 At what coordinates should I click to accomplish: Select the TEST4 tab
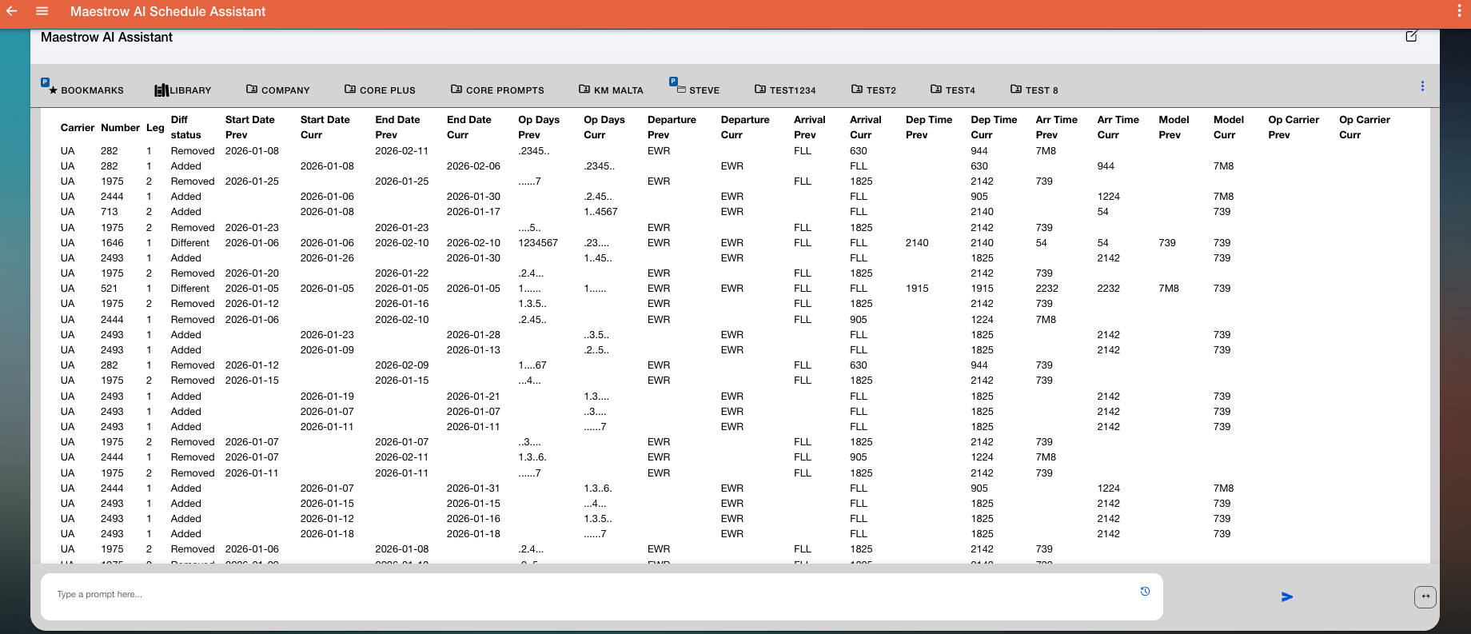[953, 90]
